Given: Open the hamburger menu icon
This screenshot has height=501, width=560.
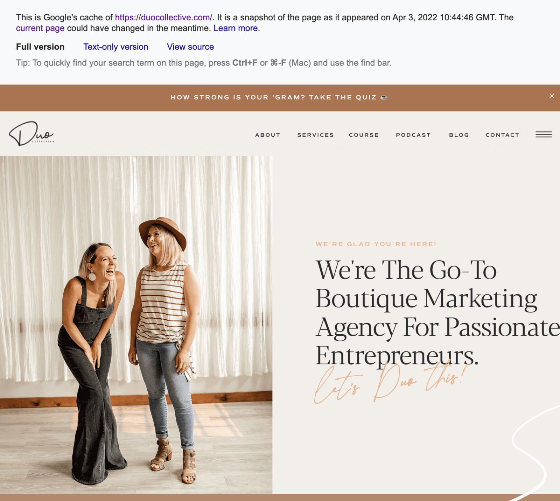Looking at the screenshot, I should [543, 135].
